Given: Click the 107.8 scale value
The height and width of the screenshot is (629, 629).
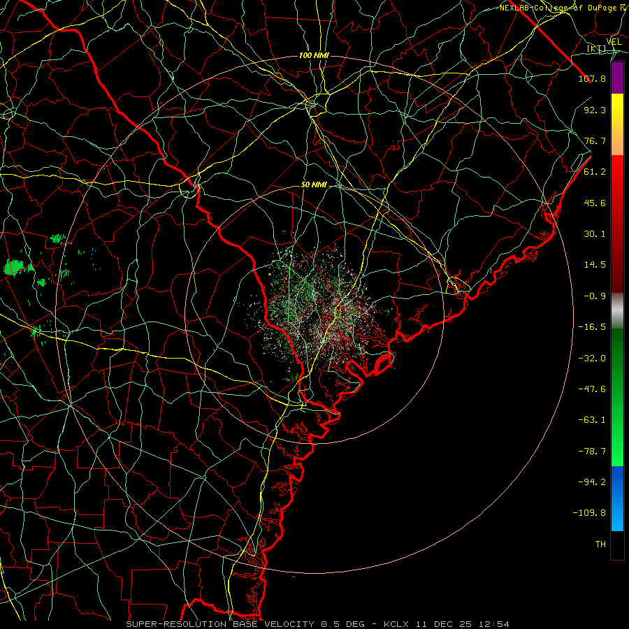Looking at the screenshot, I should pyautogui.click(x=592, y=78).
